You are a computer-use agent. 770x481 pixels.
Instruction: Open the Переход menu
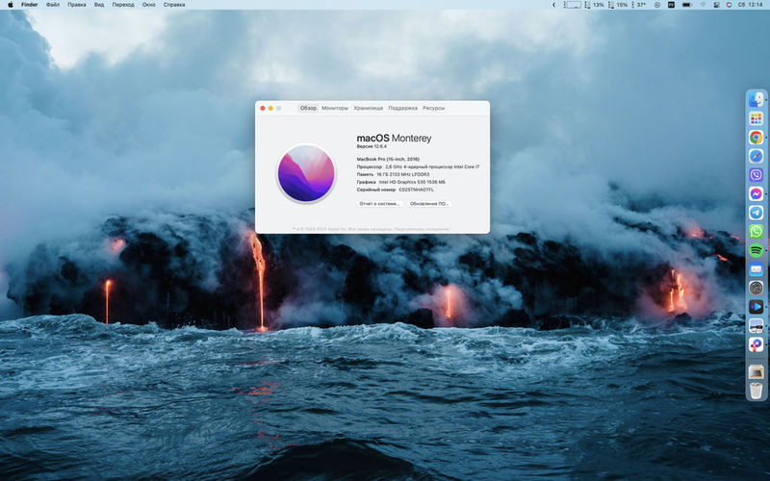123,5
